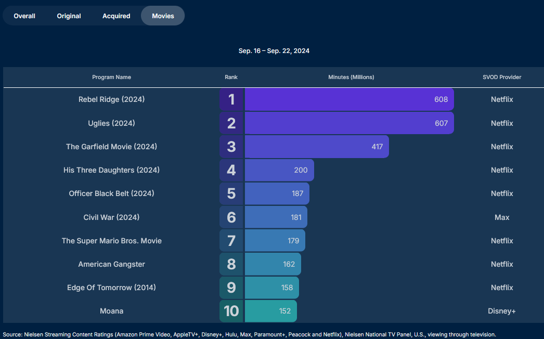Select the Original tab
This screenshot has height=339, width=544.
click(69, 16)
